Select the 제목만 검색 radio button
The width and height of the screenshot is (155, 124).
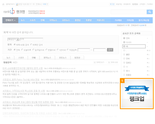pyautogui.click(x=31, y=45)
